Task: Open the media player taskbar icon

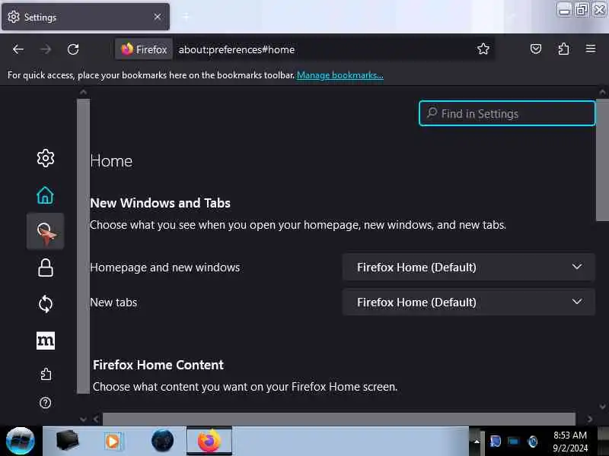Action: (113, 442)
